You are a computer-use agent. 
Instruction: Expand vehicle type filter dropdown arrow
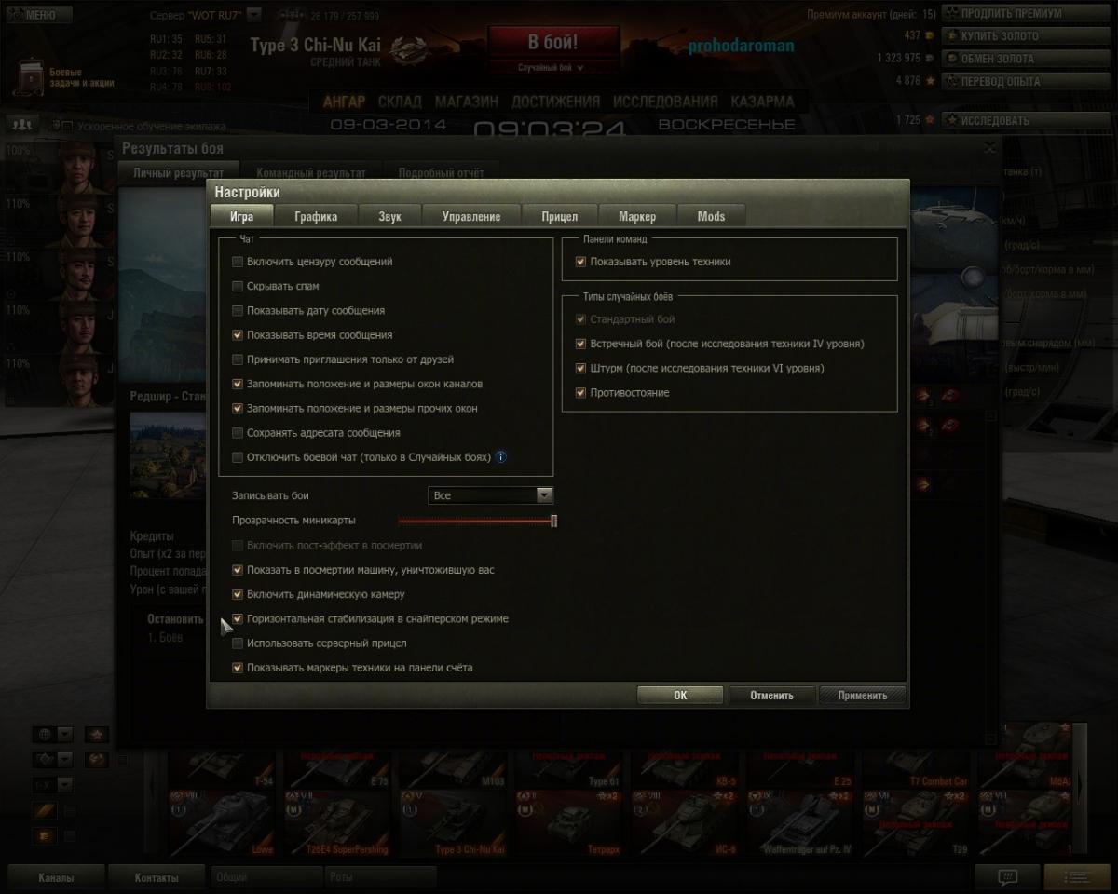[65, 759]
